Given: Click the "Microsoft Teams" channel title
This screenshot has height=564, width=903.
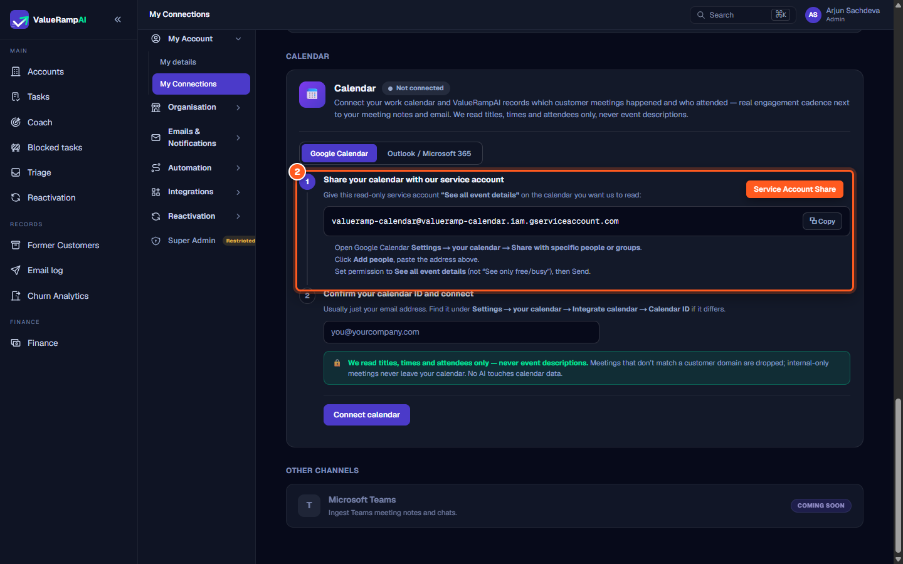Looking at the screenshot, I should [362, 499].
